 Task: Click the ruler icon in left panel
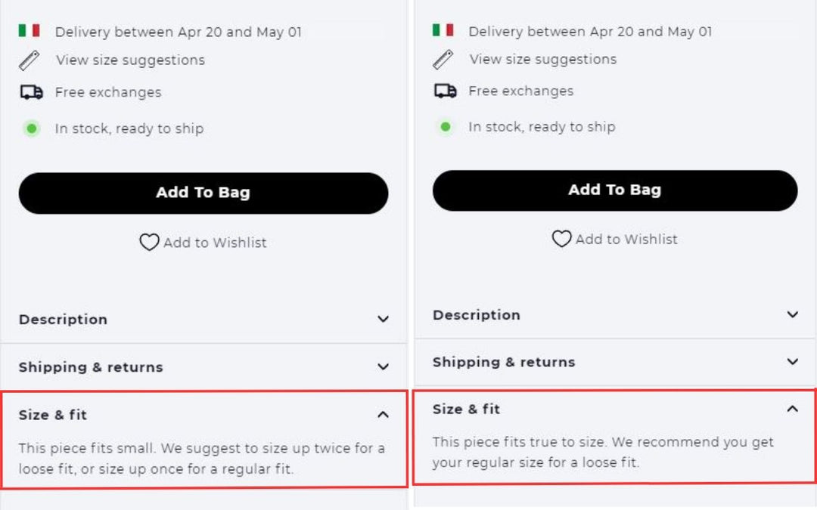30,60
